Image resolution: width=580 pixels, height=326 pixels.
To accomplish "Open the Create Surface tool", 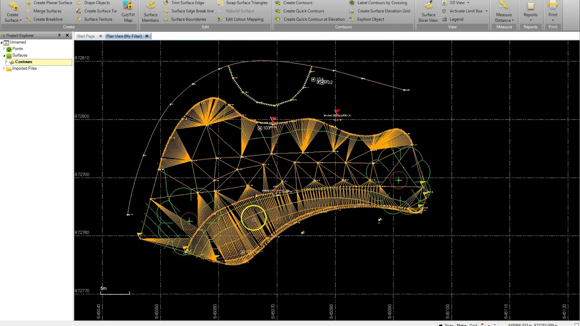I will (x=12, y=12).
